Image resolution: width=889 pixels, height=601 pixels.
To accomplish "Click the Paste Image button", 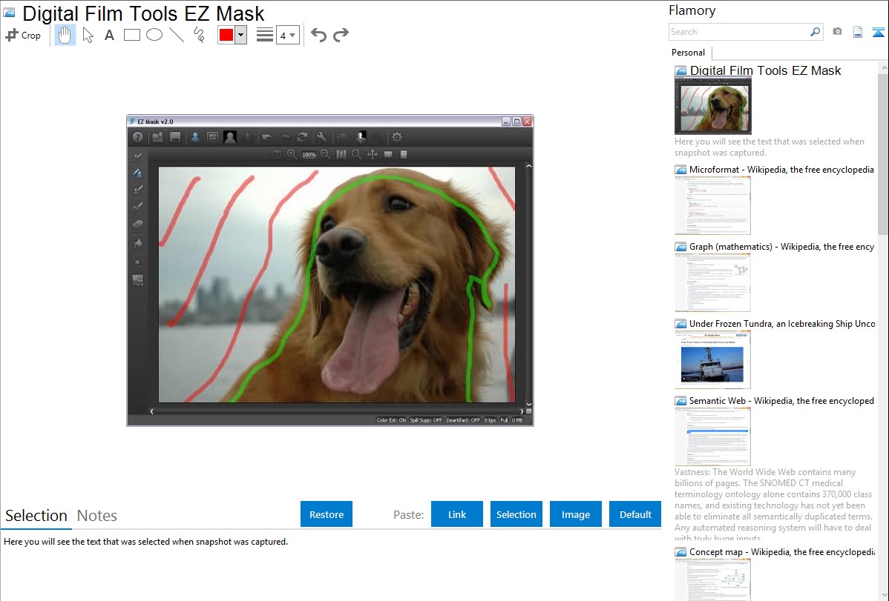I will click(x=576, y=514).
